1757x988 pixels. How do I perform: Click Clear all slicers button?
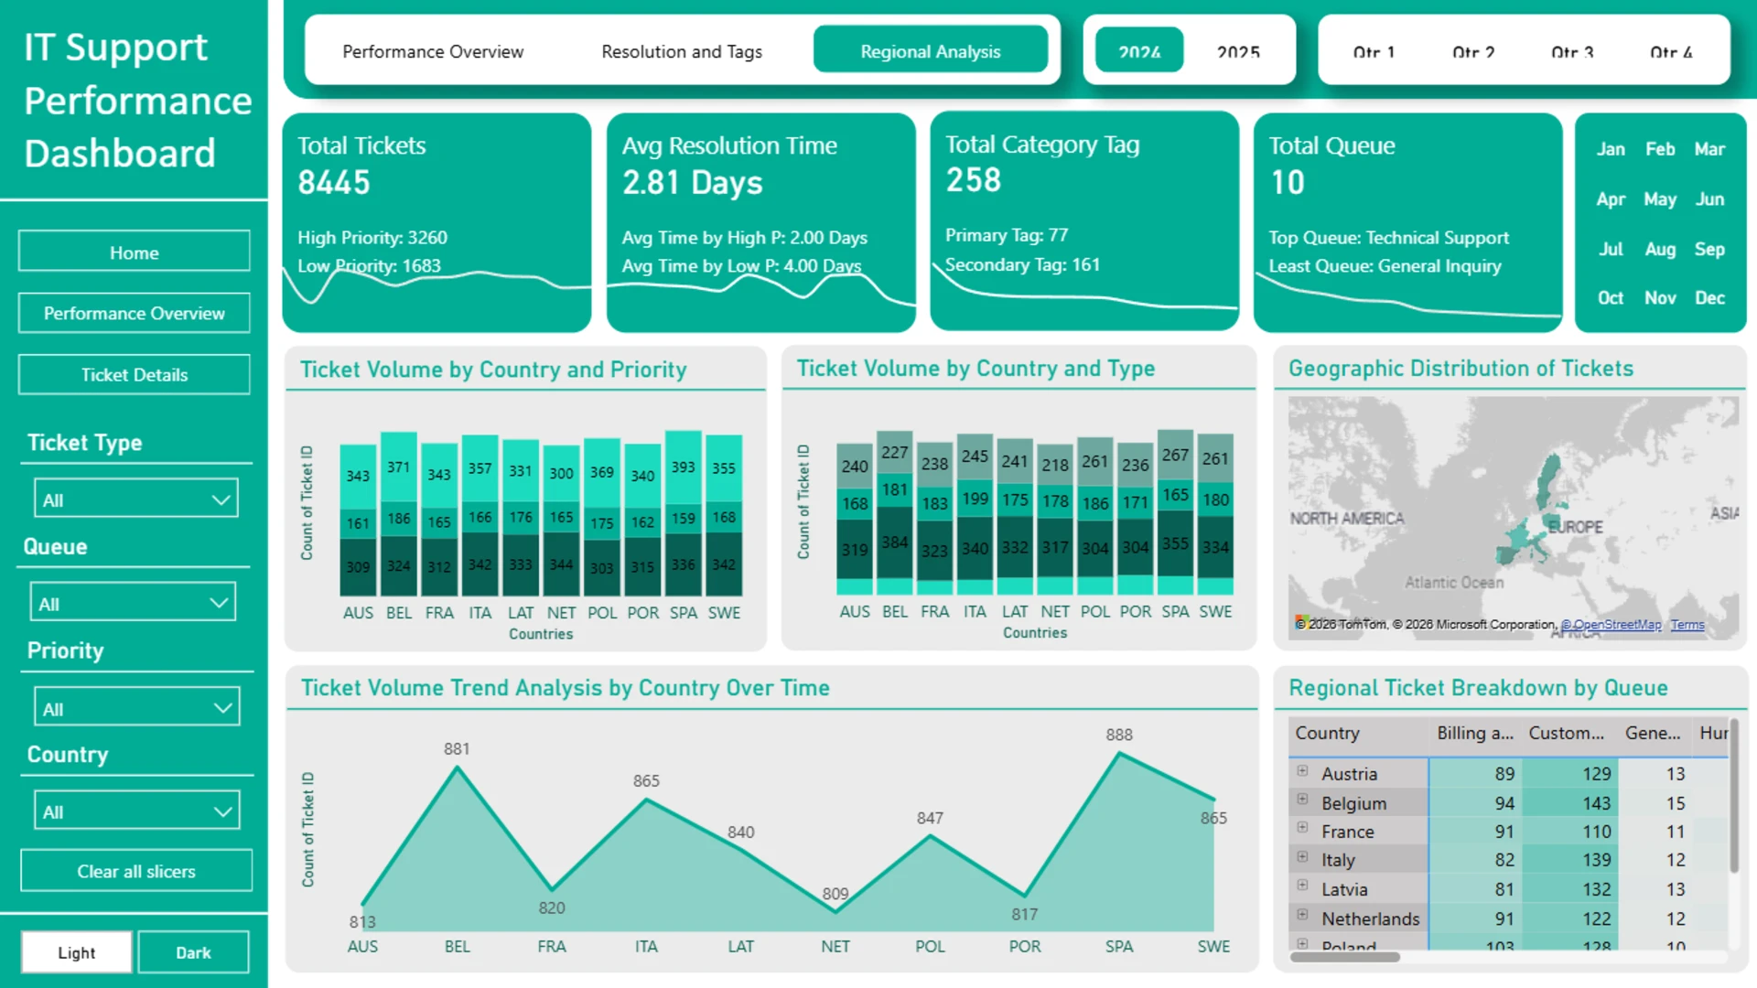[x=136, y=871]
